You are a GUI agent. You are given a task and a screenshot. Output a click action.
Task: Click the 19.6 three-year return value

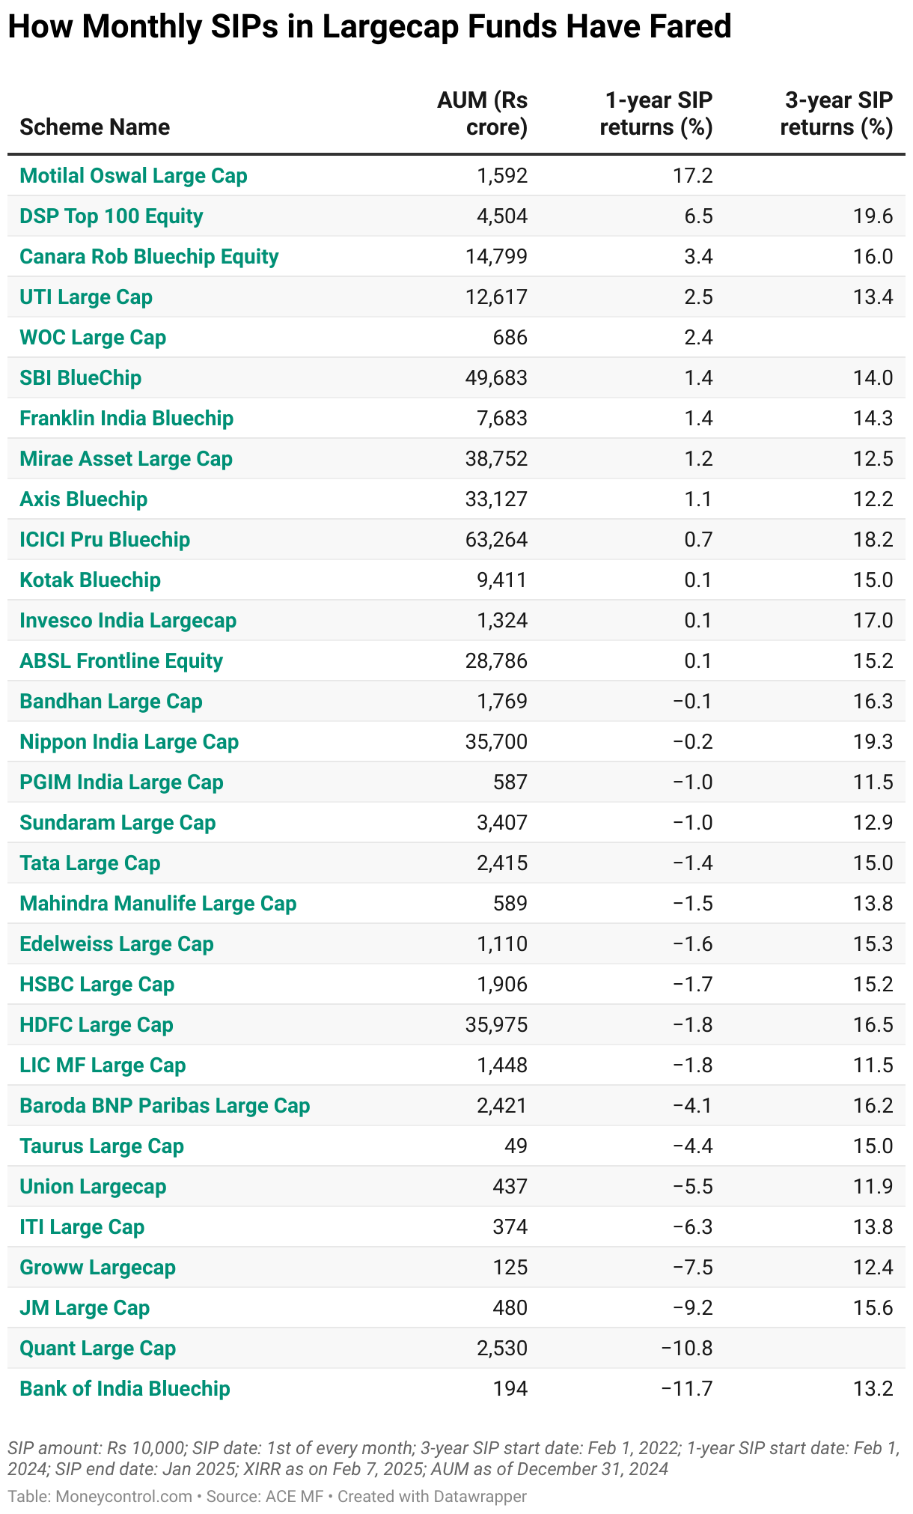878,216
